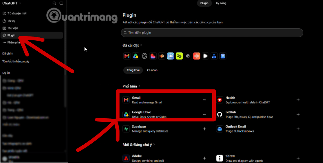The width and height of the screenshot is (323, 163).
Task: Open Plugin in the sidebar
Action: tap(32, 35)
